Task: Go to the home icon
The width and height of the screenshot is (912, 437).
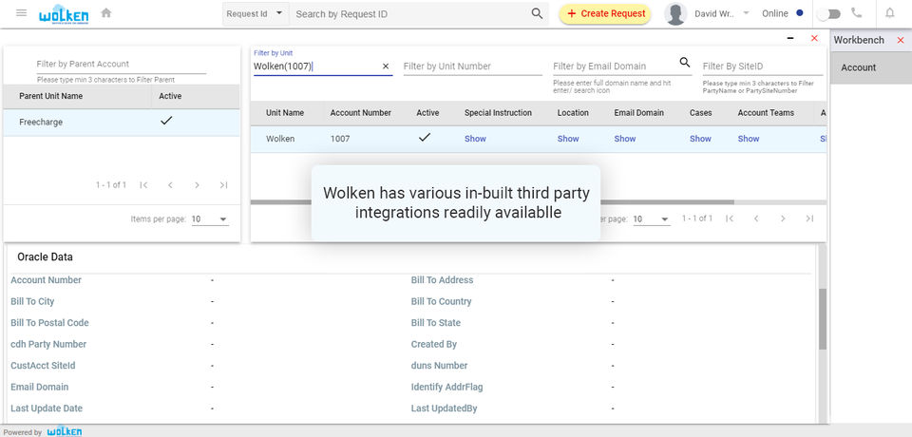Action: pos(105,12)
